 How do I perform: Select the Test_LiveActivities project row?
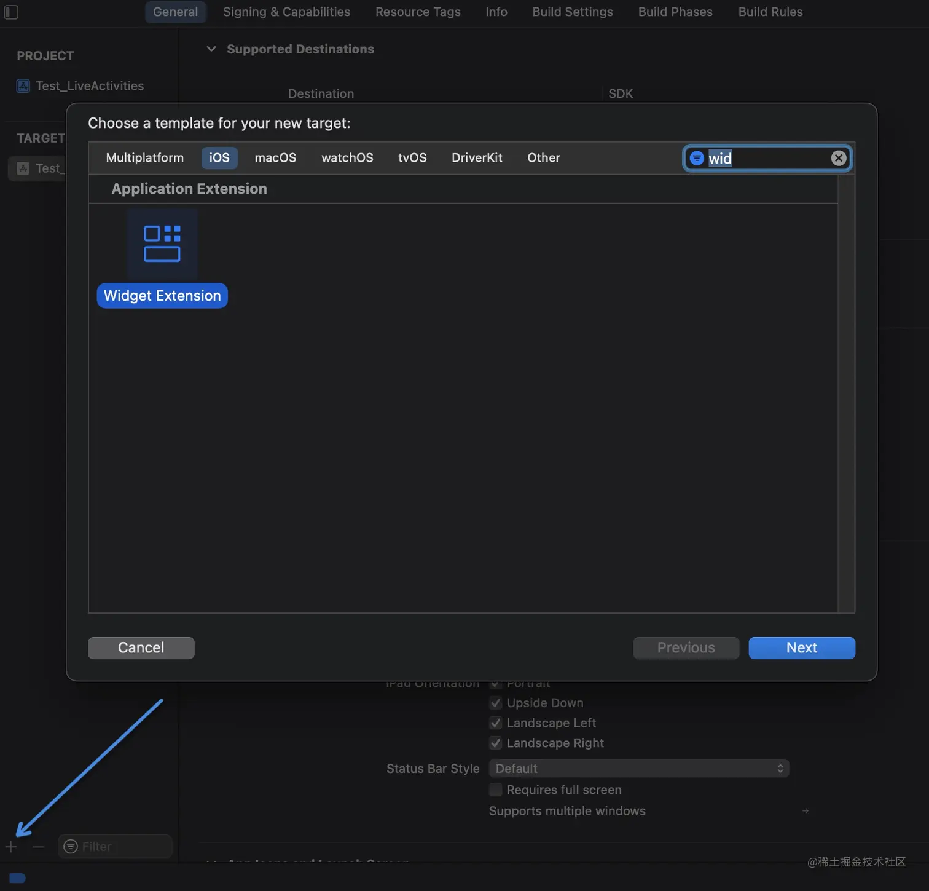point(90,86)
